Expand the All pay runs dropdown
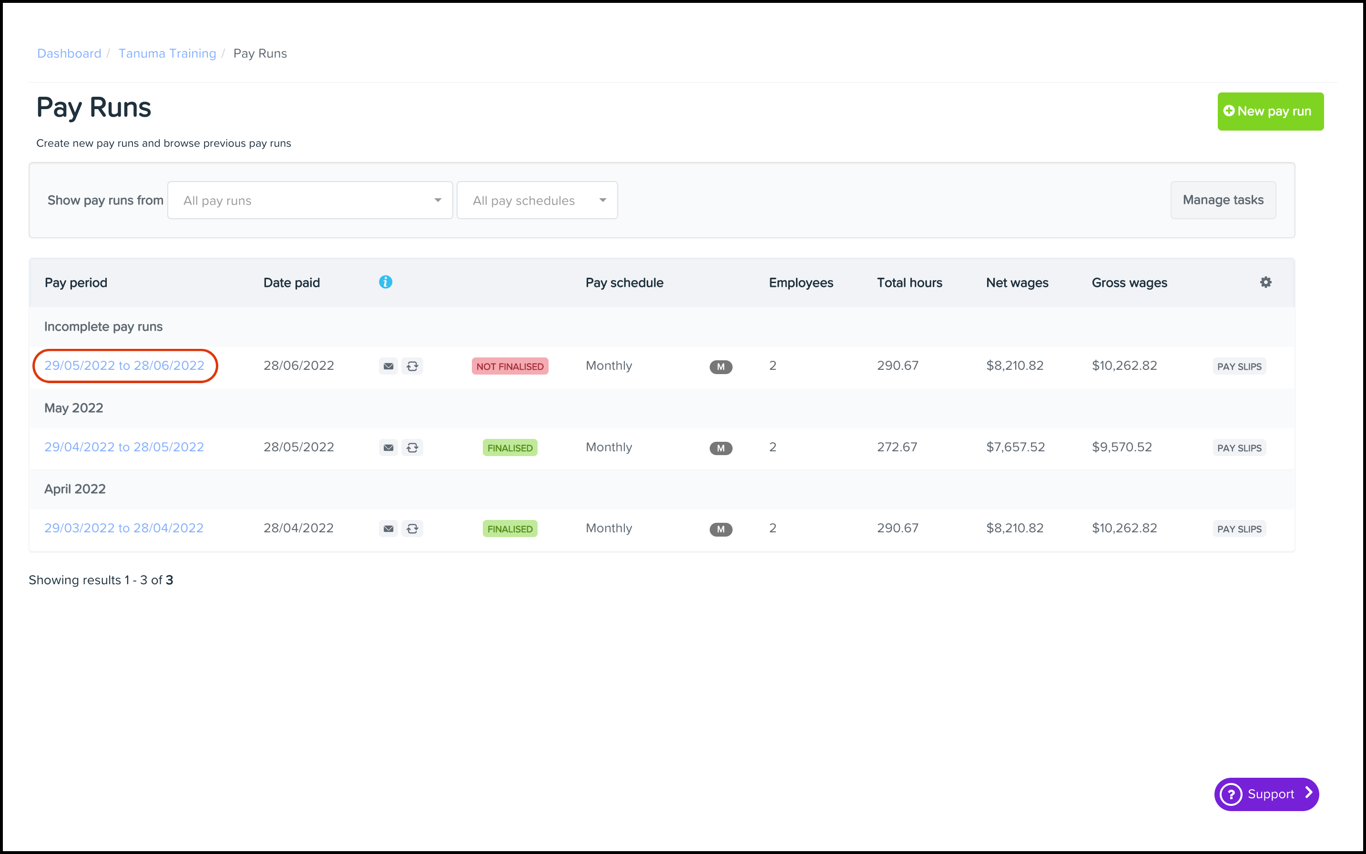 [x=310, y=200]
